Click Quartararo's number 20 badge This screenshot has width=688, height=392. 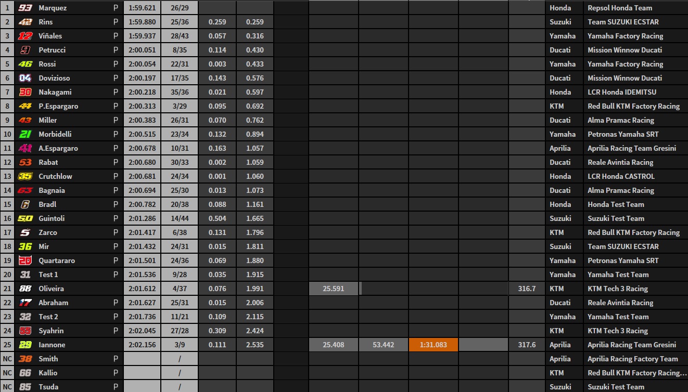click(25, 260)
